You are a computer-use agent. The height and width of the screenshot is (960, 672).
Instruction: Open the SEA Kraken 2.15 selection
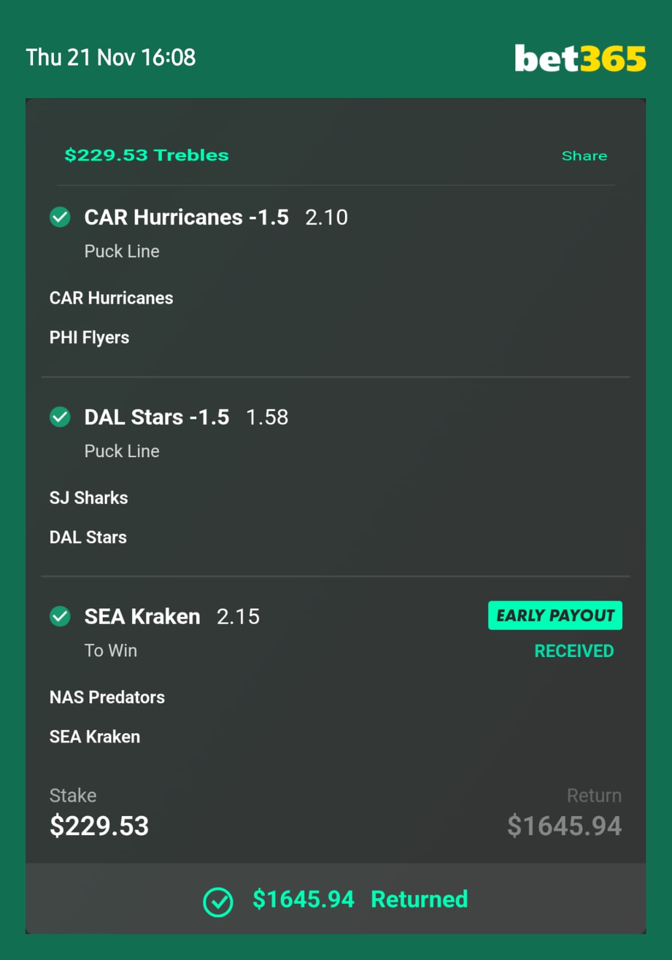pos(172,617)
